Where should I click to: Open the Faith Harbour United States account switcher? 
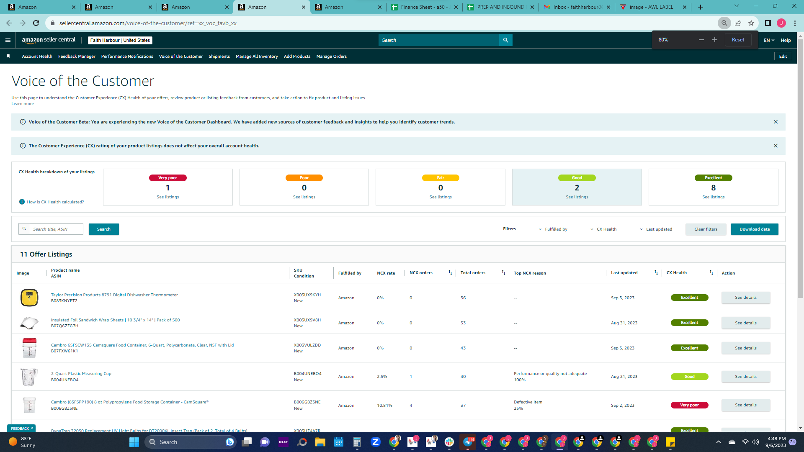120,40
